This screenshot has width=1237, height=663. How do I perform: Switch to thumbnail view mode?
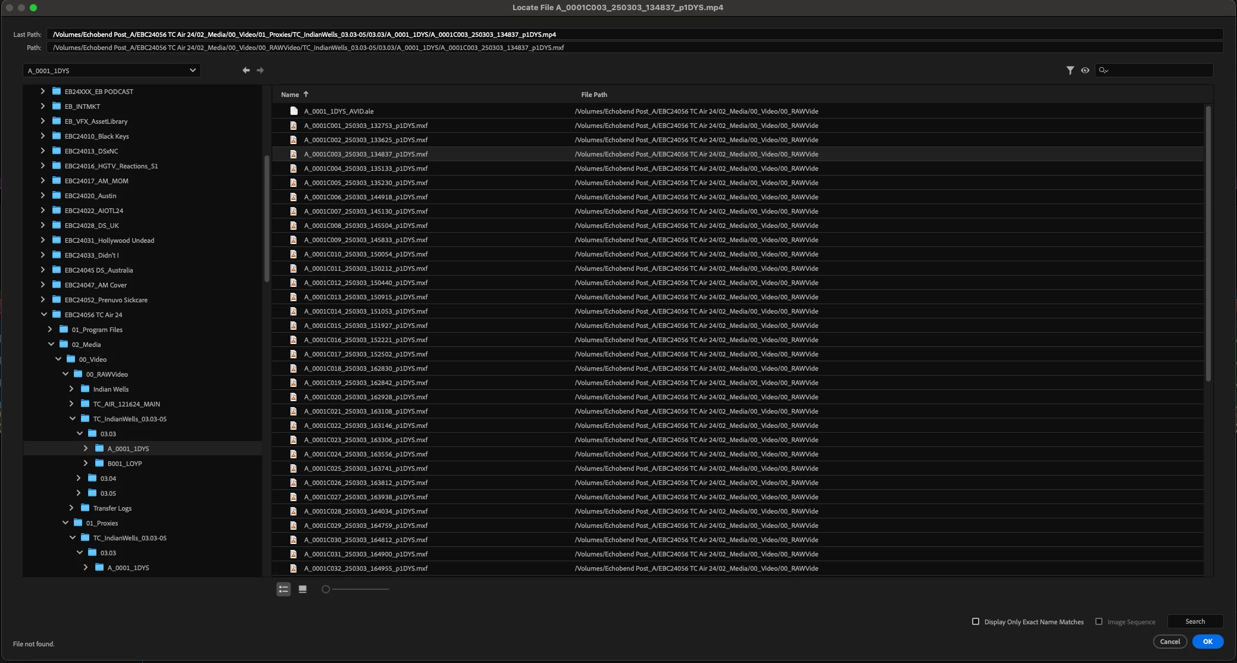302,589
